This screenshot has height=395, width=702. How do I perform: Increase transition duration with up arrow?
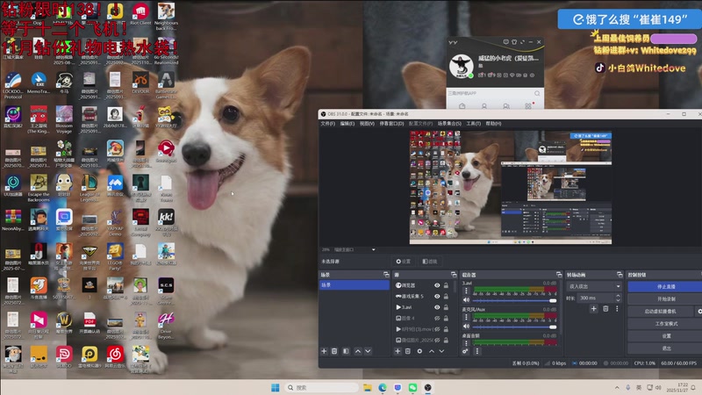[x=619, y=296]
